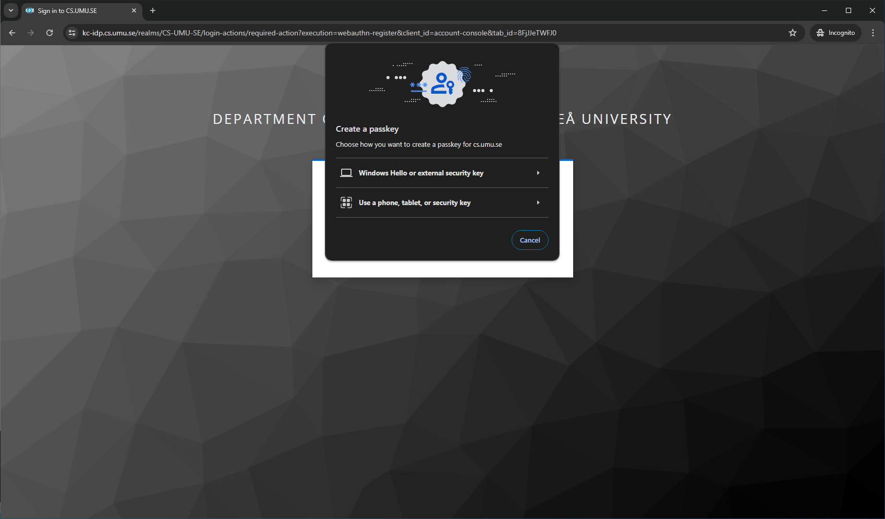Open Chrome's three-dot menu

873,33
